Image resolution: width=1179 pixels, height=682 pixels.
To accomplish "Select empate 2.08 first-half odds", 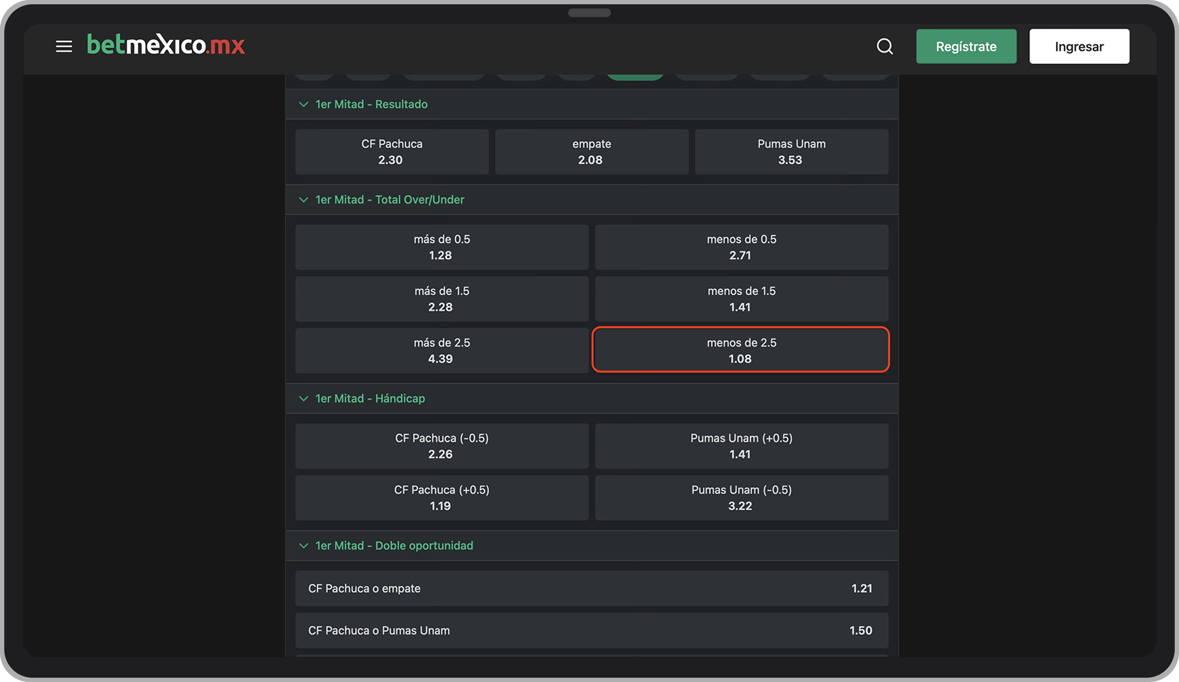I will pos(591,152).
